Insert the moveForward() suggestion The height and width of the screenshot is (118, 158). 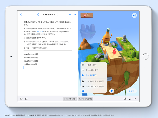[x=85, y=99]
